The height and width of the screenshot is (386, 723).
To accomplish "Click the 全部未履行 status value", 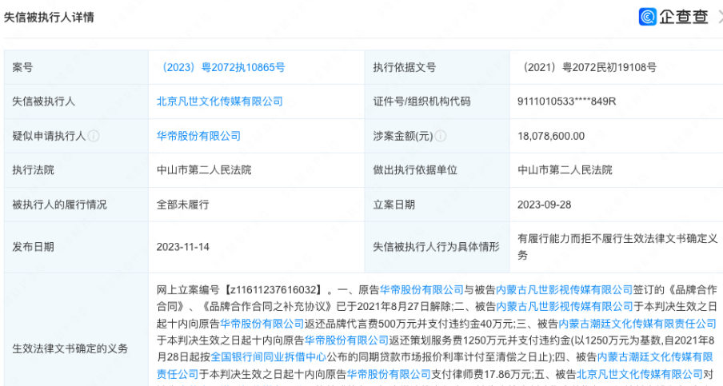I will 182,205.
